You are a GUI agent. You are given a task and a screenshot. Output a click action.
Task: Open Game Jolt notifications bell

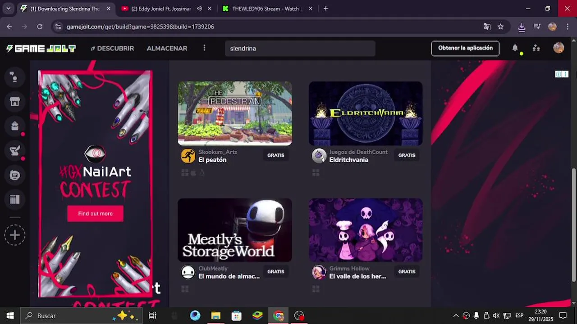pyautogui.click(x=515, y=48)
